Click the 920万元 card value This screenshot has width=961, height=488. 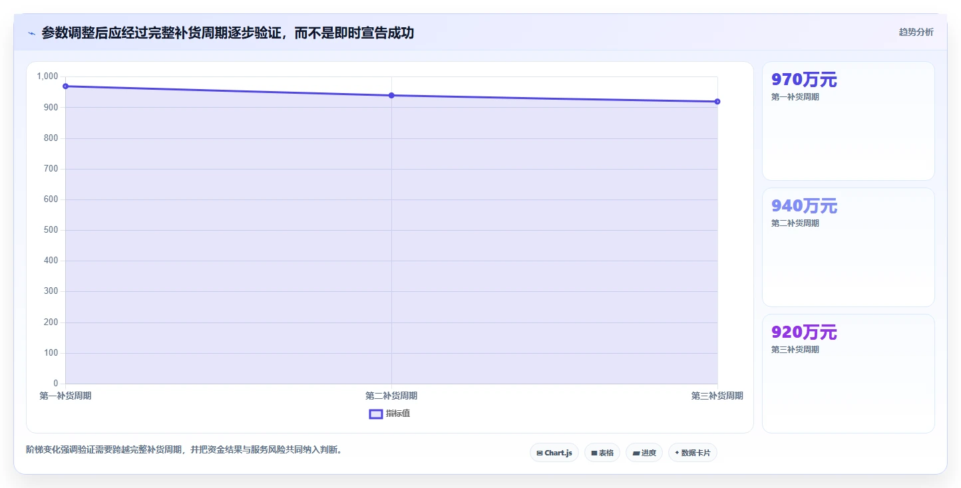804,332
